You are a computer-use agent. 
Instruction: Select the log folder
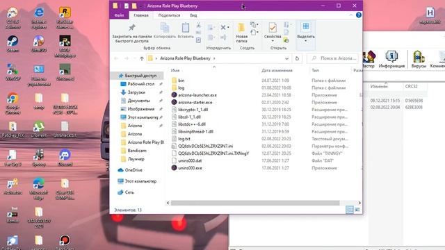[x=181, y=88]
